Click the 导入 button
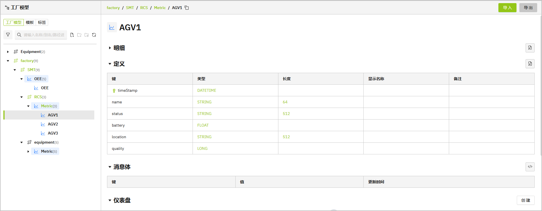 [507, 8]
